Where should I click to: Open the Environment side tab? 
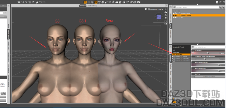[171, 34]
